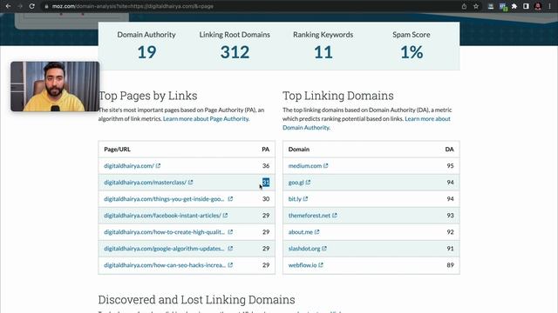Click external-link icon beside bit.ly

(305, 199)
